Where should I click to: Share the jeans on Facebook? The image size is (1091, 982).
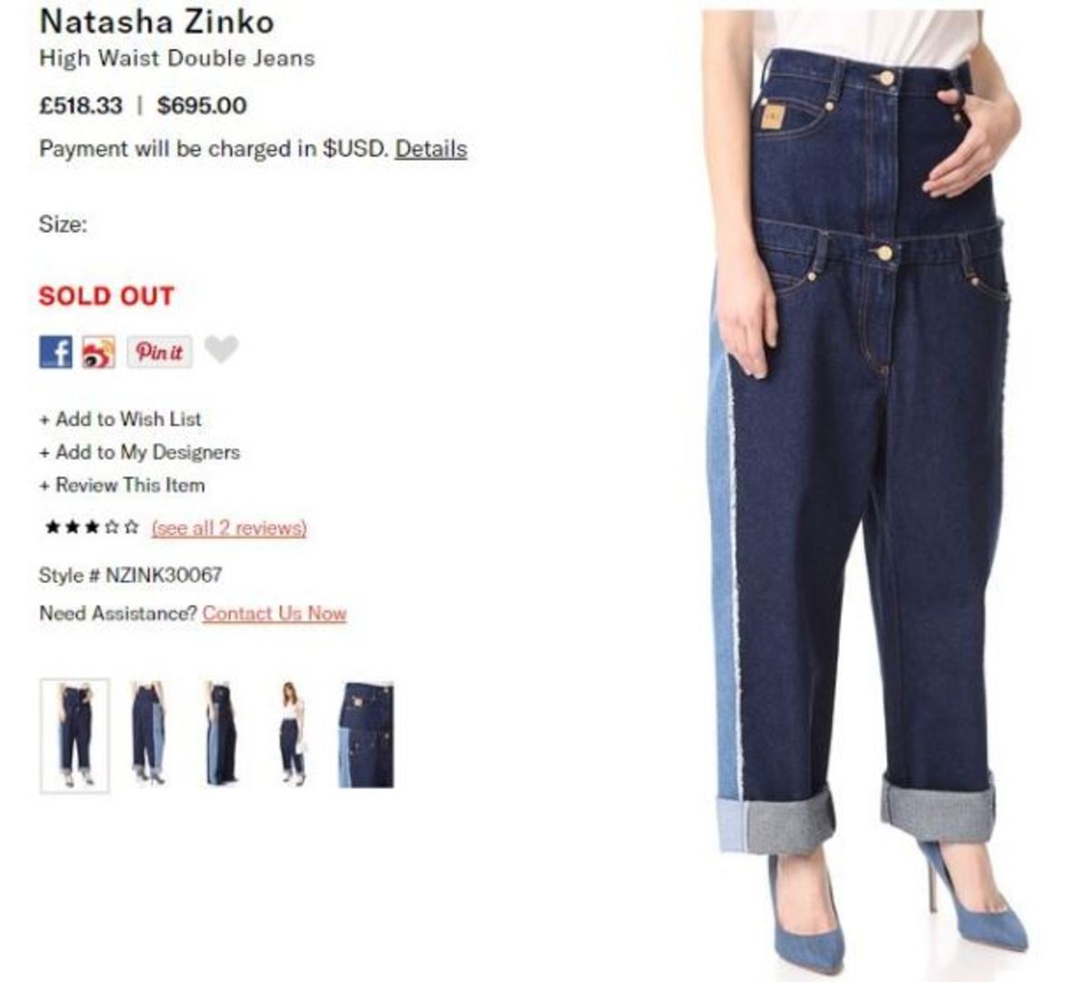pyautogui.click(x=55, y=351)
